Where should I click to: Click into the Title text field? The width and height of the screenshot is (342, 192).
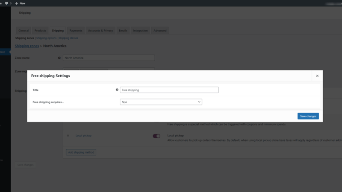(x=169, y=90)
